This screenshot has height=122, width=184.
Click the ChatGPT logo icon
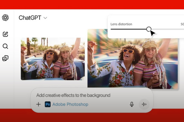[5, 18]
